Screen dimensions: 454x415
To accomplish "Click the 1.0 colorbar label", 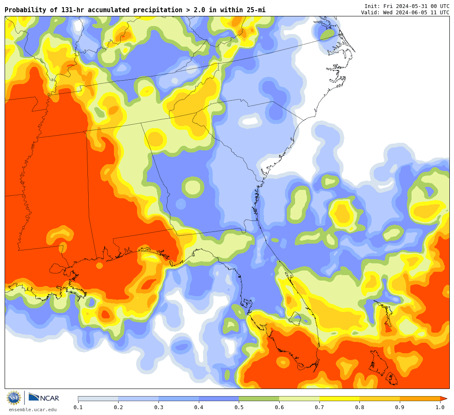I will point(440,407).
